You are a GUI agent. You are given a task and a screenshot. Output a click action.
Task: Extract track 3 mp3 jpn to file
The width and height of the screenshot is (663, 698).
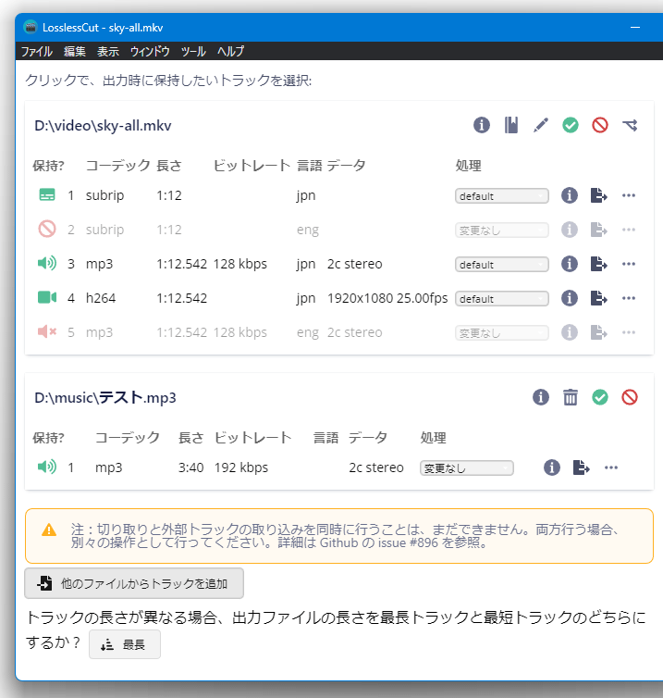pyautogui.click(x=599, y=264)
